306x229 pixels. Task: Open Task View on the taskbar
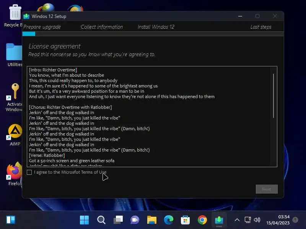click(x=118, y=220)
